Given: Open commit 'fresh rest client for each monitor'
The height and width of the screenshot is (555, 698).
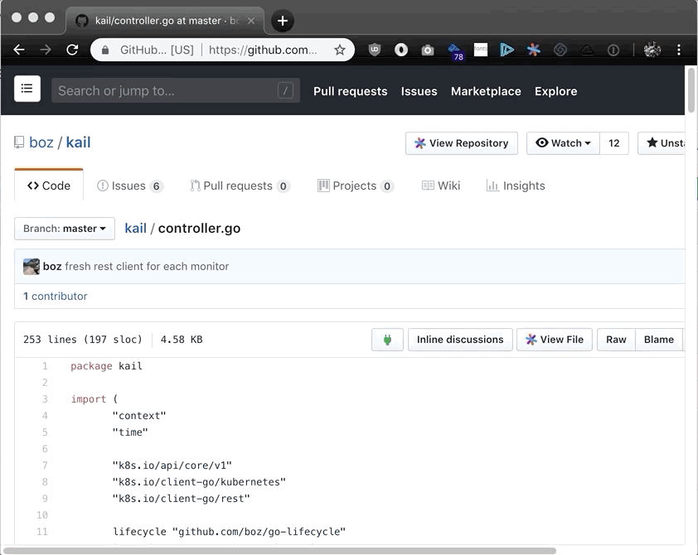Looking at the screenshot, I should pos(147,267).
